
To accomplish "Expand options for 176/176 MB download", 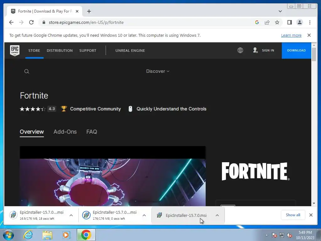I will coord(144,215).
